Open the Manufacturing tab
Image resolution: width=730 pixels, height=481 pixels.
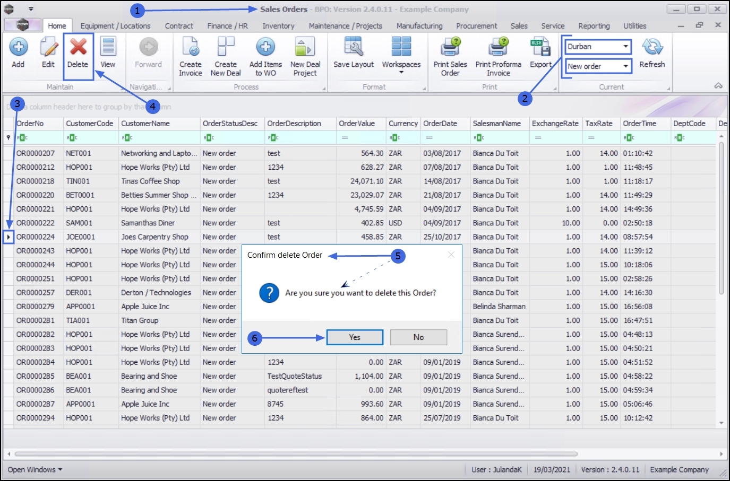click(419, 25)
